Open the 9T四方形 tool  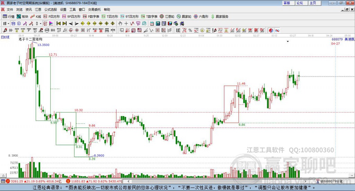coord(130,17)
